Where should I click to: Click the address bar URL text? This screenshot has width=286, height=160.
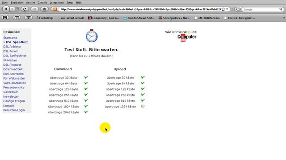pyautogui.click(x=140, y=9)
